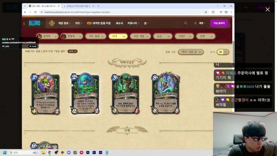Open Discord from the taskbar
The height and width of the screenshot is (156, 277).
coord(69,152)
